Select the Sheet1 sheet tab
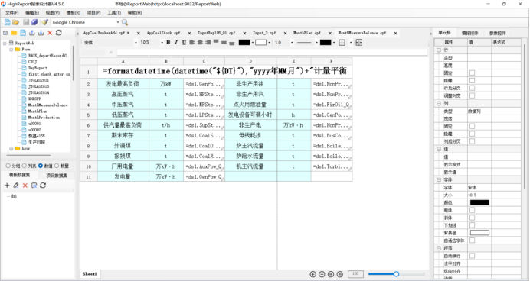 [x=90, y=274]
